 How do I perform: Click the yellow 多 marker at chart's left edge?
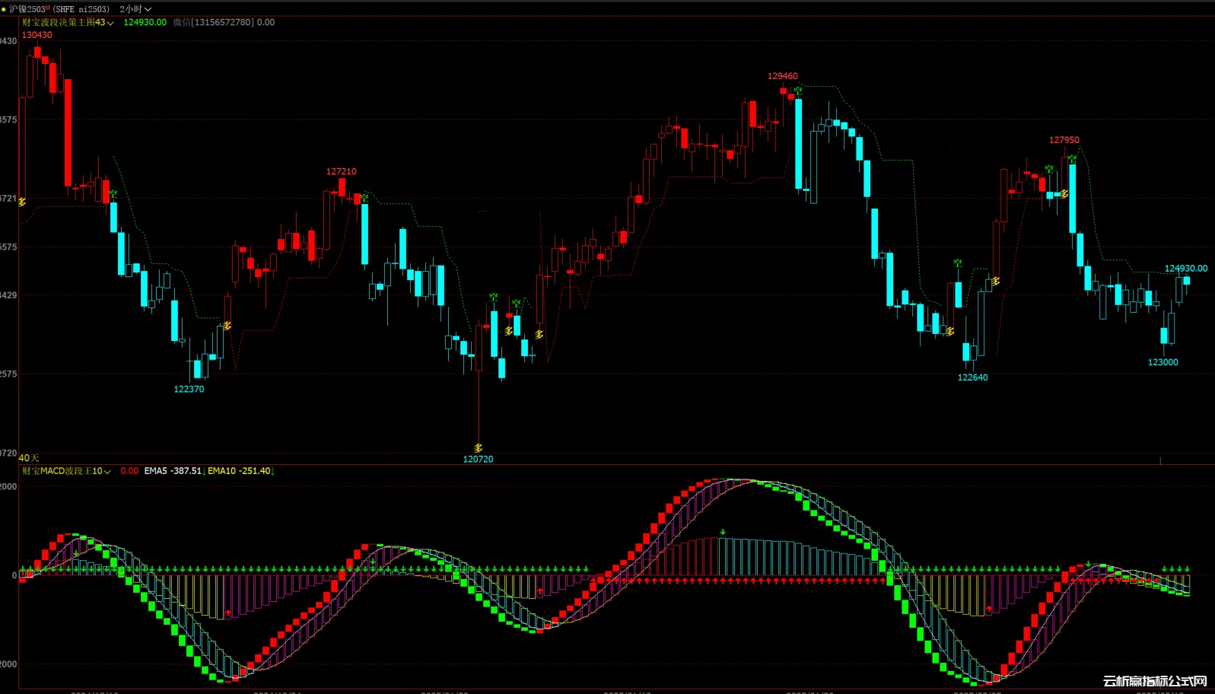tap(22, 202)
